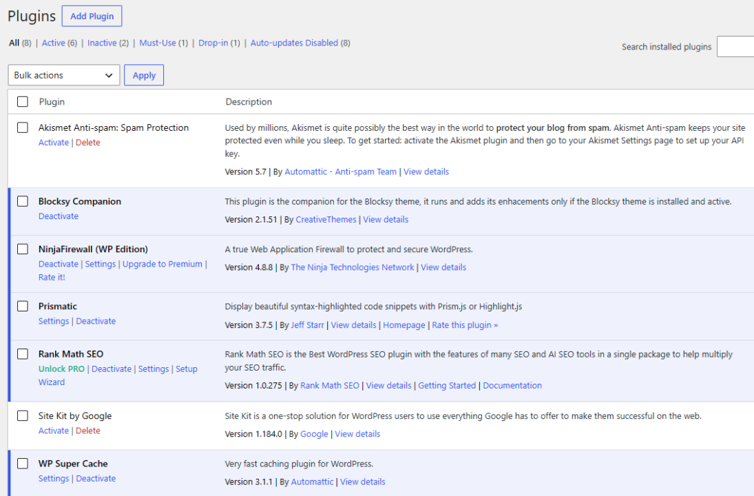Click Upgrade to Premium for NinjaFirewall
This screenshot has width=754, height=496.
(x=163, y=264)
